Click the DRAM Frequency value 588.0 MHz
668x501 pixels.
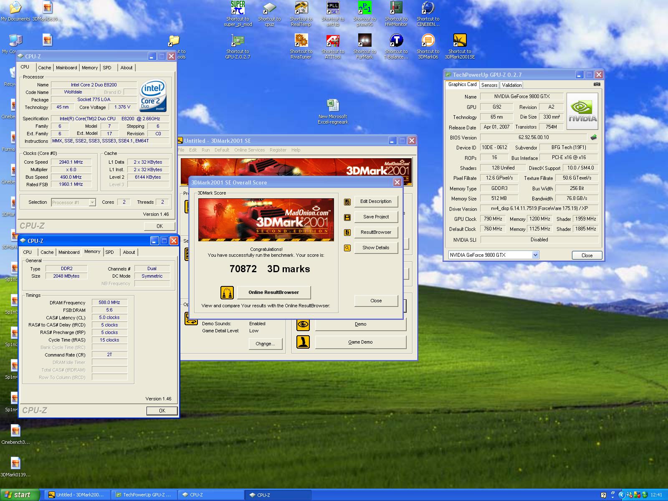109,302
